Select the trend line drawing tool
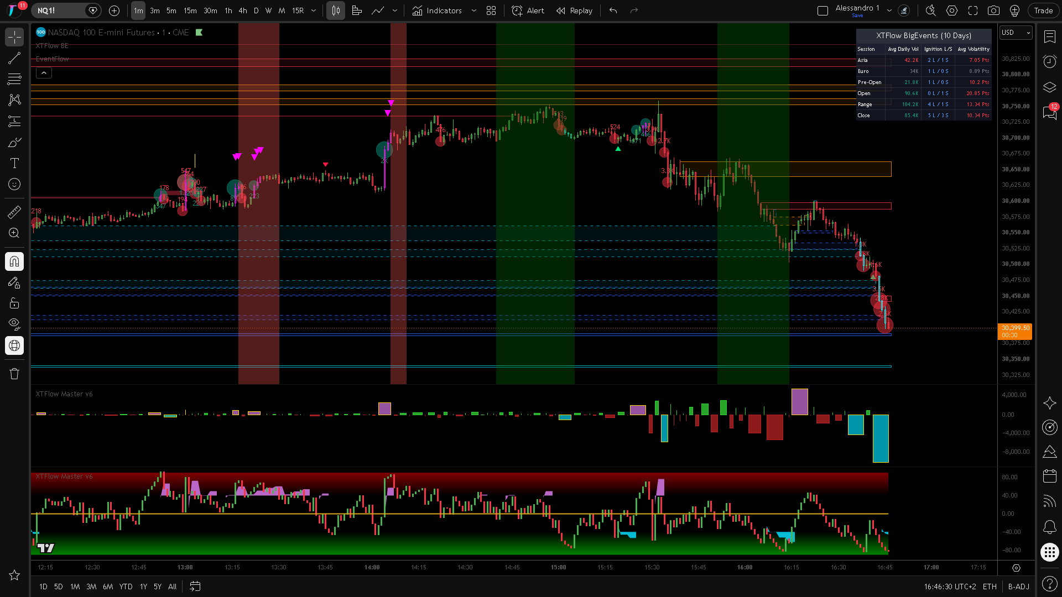 tap(14, 58)
